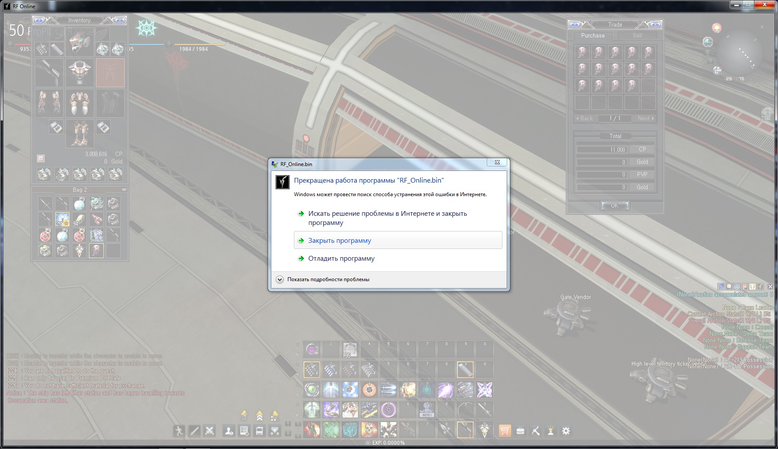The height and width of the screenshot is (449, 778).
Task: Select first pink orb item in Purchase grid
Action: 582,52
